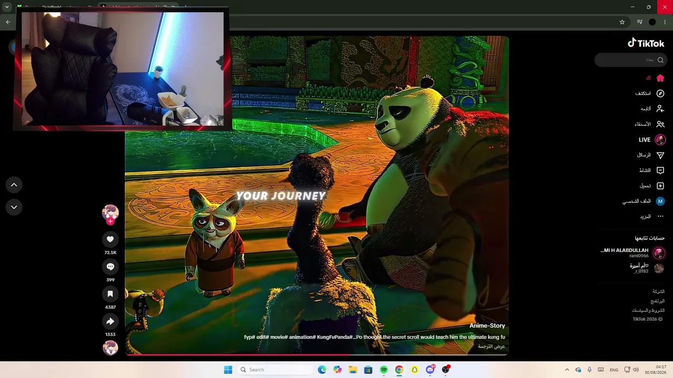Viewport: 673px width, 378px height.
Task: Open OBS Studio from the taskbar
Action: tap(446, 370)
